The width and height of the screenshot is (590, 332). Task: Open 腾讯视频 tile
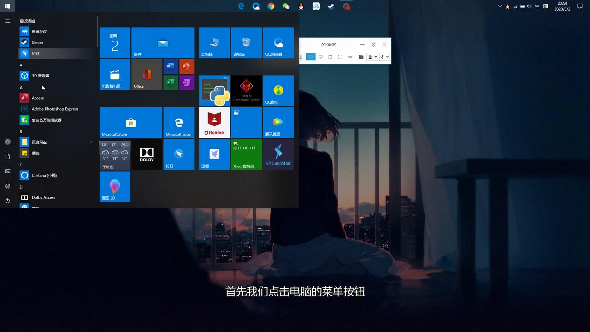pos(278,123)
